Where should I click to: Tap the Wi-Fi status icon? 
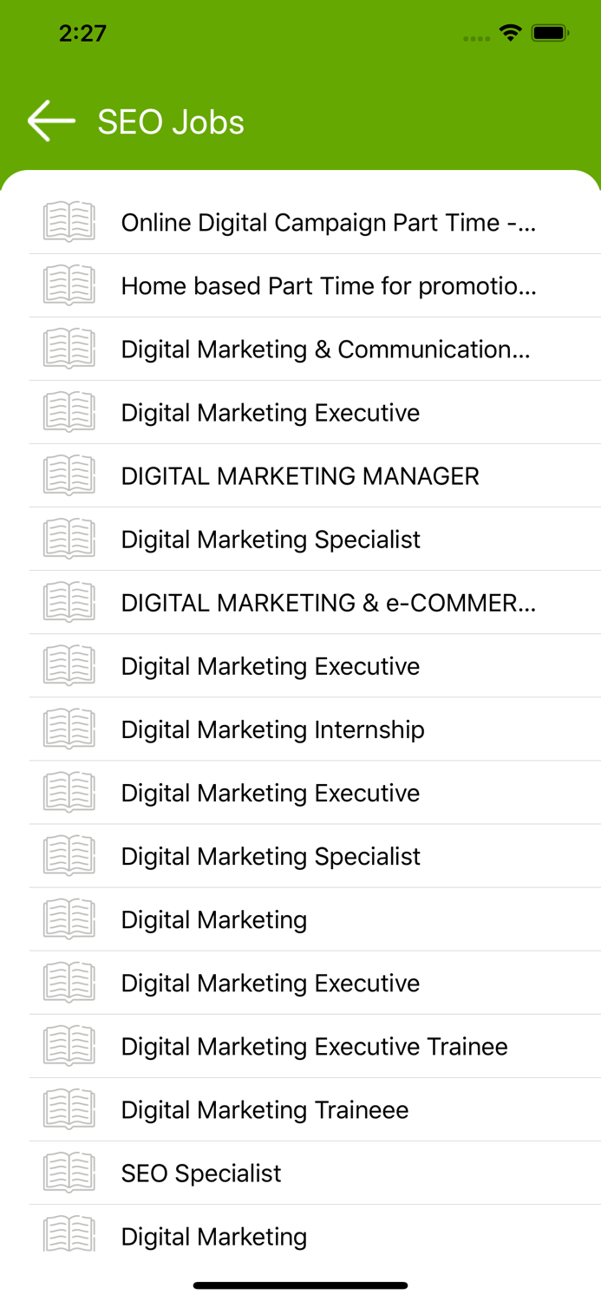pyautogui.click(x=510, y=34)
